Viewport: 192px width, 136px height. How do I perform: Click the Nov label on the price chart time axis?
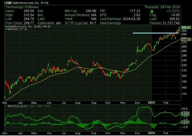(123, 103)
